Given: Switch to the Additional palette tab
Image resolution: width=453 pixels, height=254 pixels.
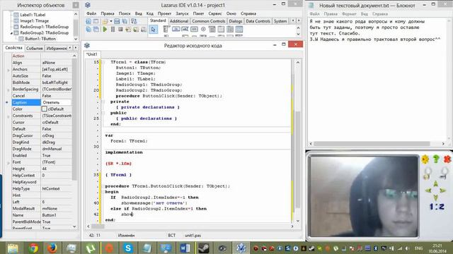Looking at the screenshot, I should (179, 21).
